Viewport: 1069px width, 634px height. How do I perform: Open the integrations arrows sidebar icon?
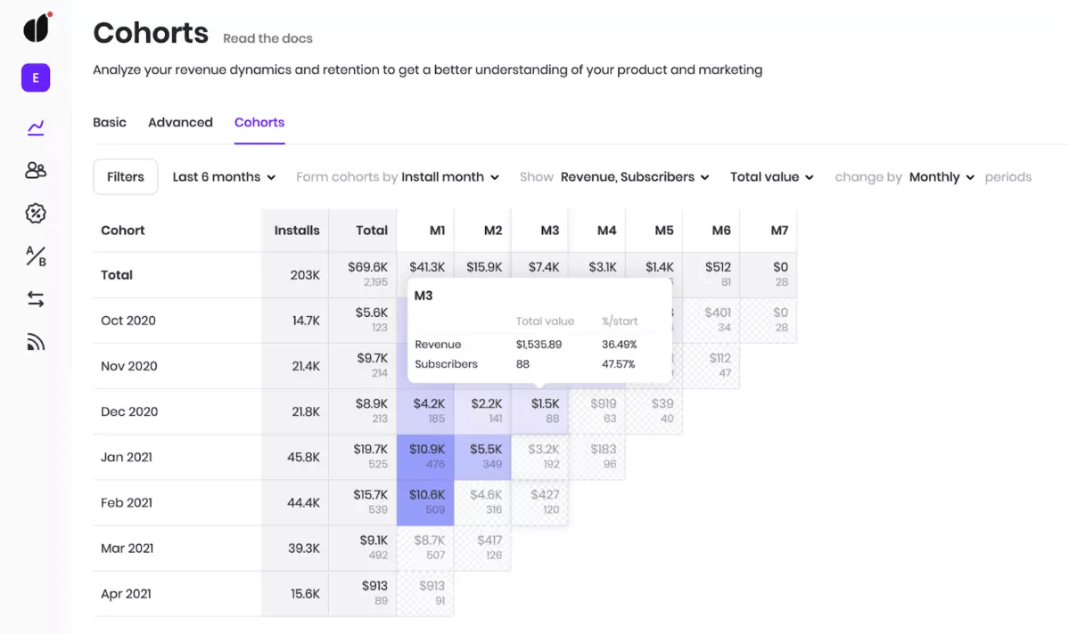point(36,299)
